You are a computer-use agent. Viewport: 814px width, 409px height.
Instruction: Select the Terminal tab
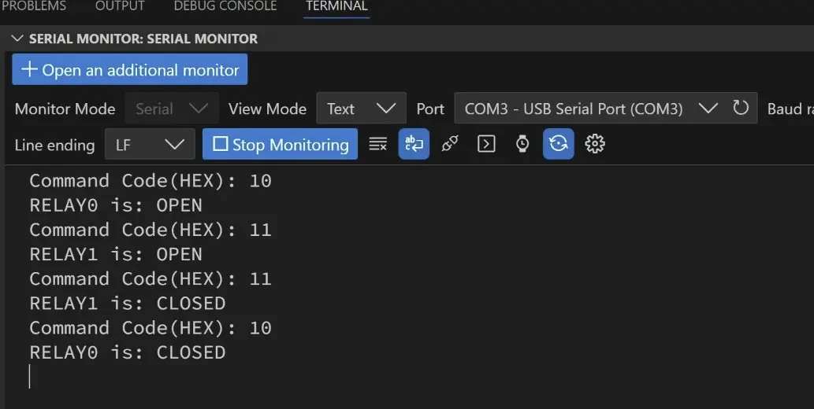pyautogui.click(x=336, y=6)
